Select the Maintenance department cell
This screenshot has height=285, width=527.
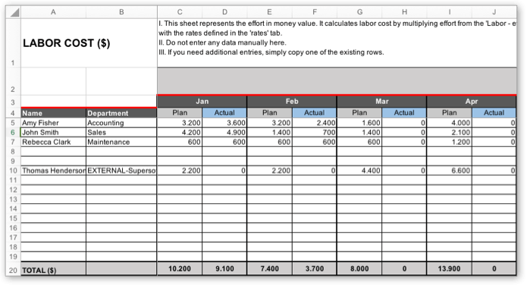pyautogui.click(x=121, y=142)
